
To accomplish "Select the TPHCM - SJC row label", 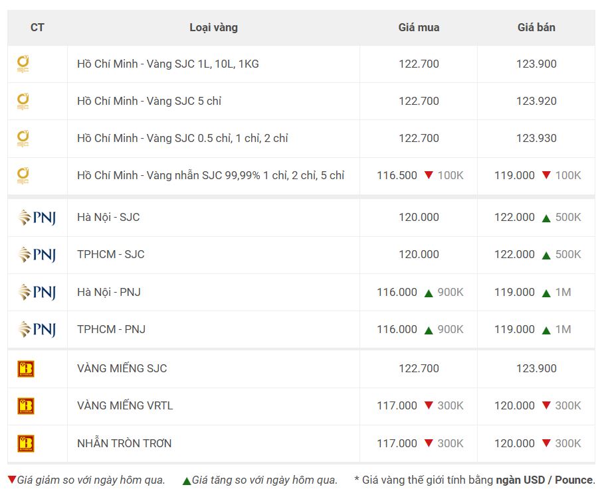I will point(111,254).
